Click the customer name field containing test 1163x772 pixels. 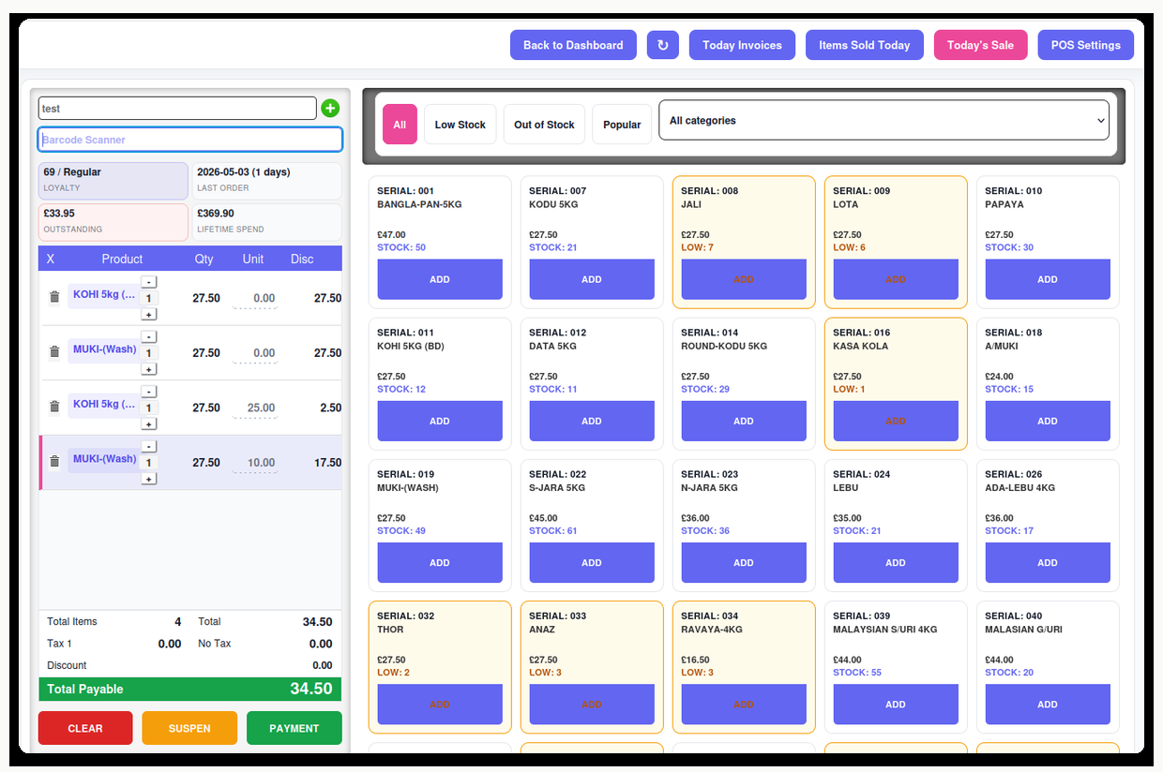pos(177,109)
